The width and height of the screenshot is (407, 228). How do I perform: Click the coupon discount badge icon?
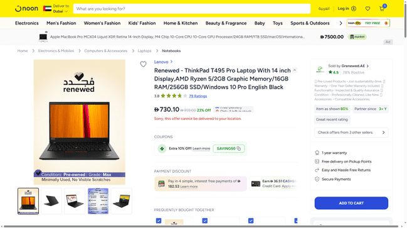162,148
